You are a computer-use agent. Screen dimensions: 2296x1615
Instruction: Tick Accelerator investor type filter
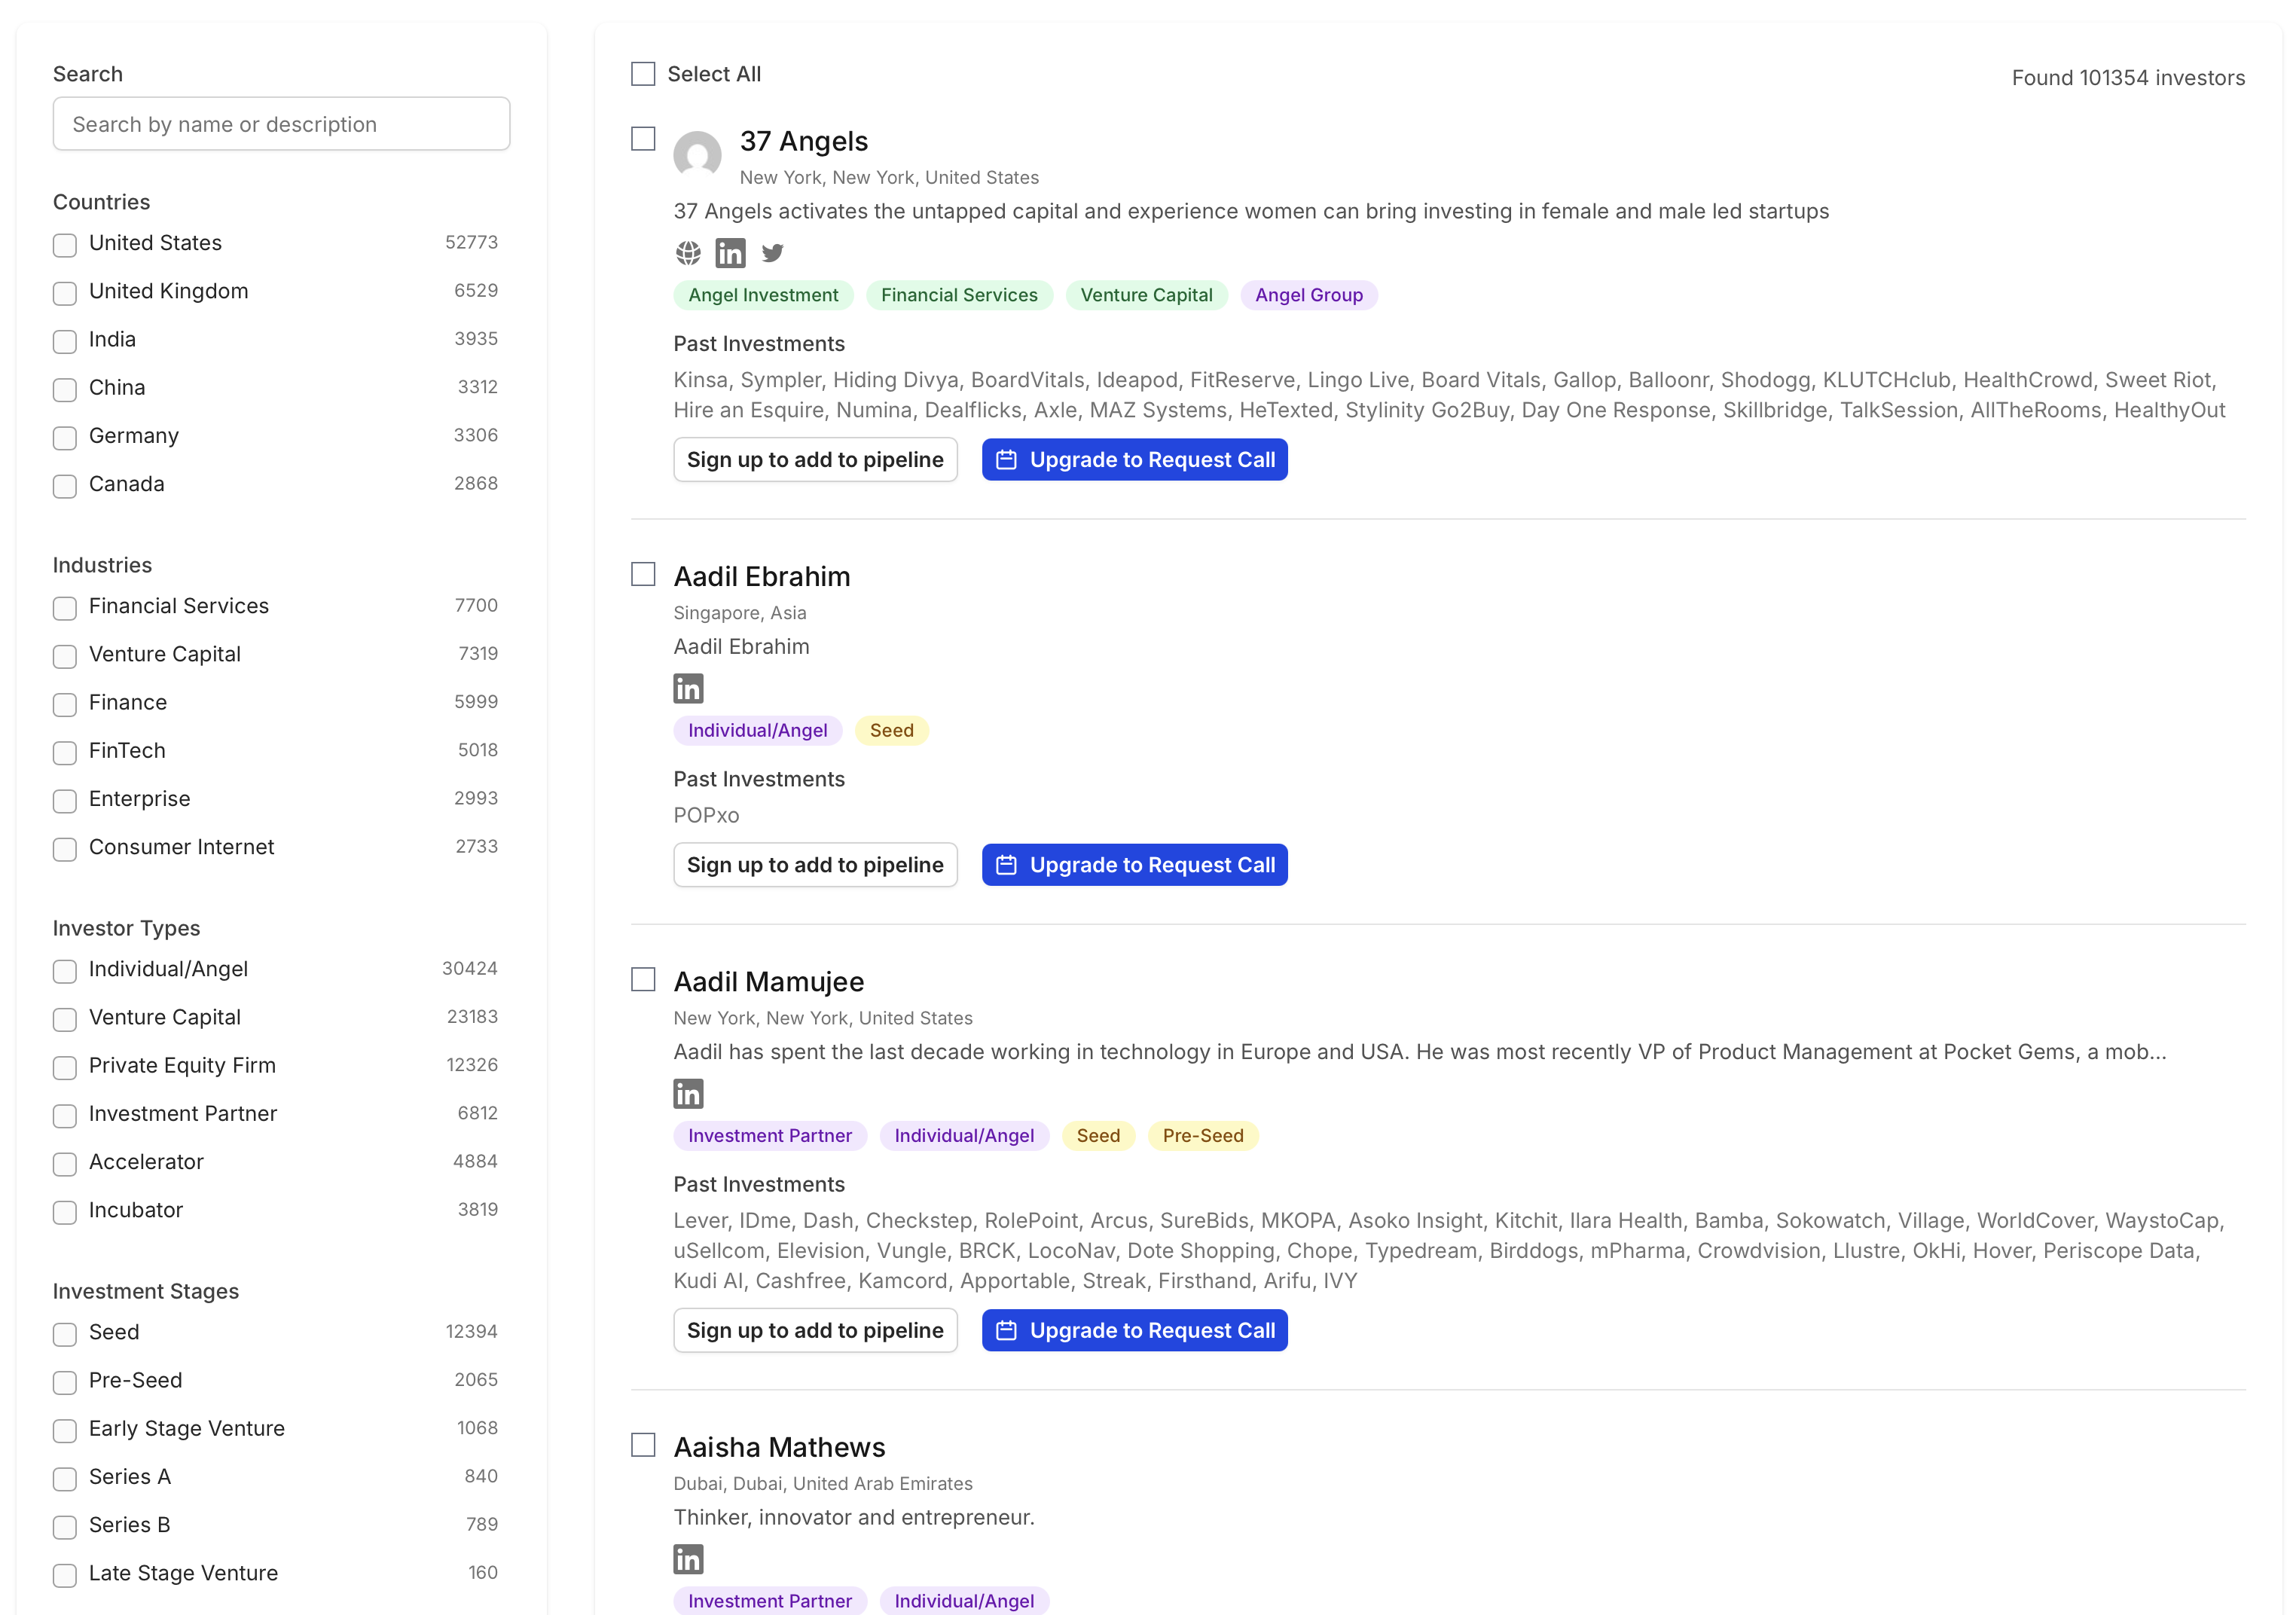[x=65, y=1163]
